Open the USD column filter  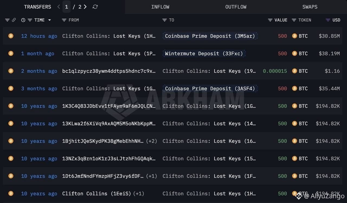point(328,20)
